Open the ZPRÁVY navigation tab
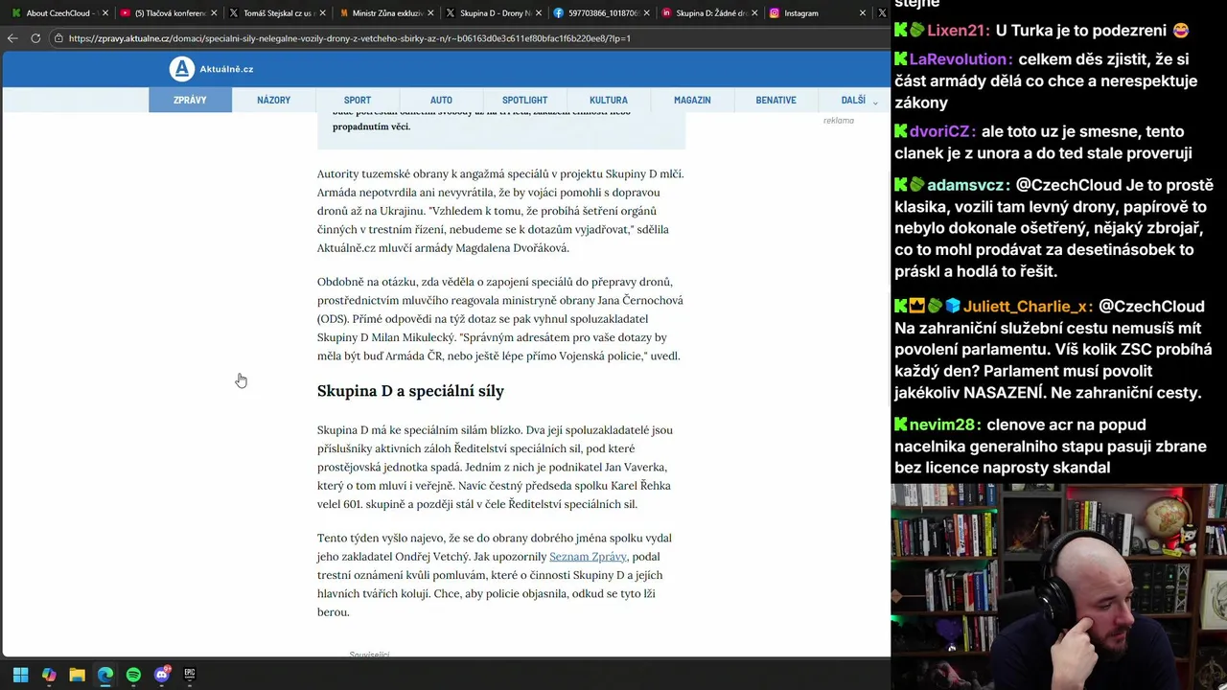This screenshot has width=1227, height=690. tap(190, 100)
